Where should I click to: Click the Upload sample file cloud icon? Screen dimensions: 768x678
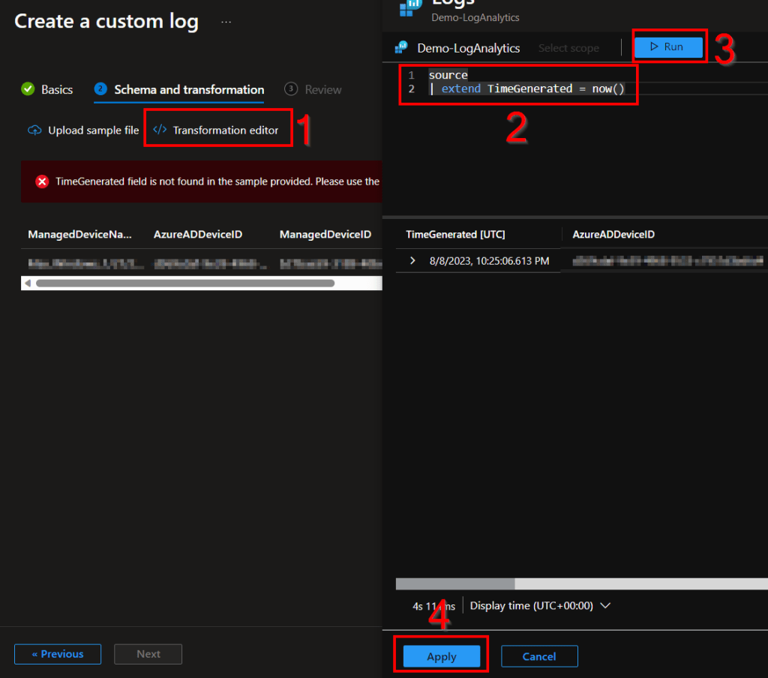[34, 130]
